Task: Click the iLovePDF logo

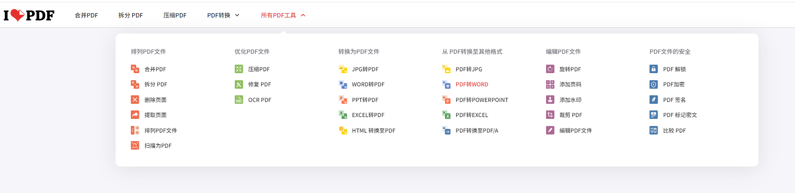Action: (x=29, y=16)
